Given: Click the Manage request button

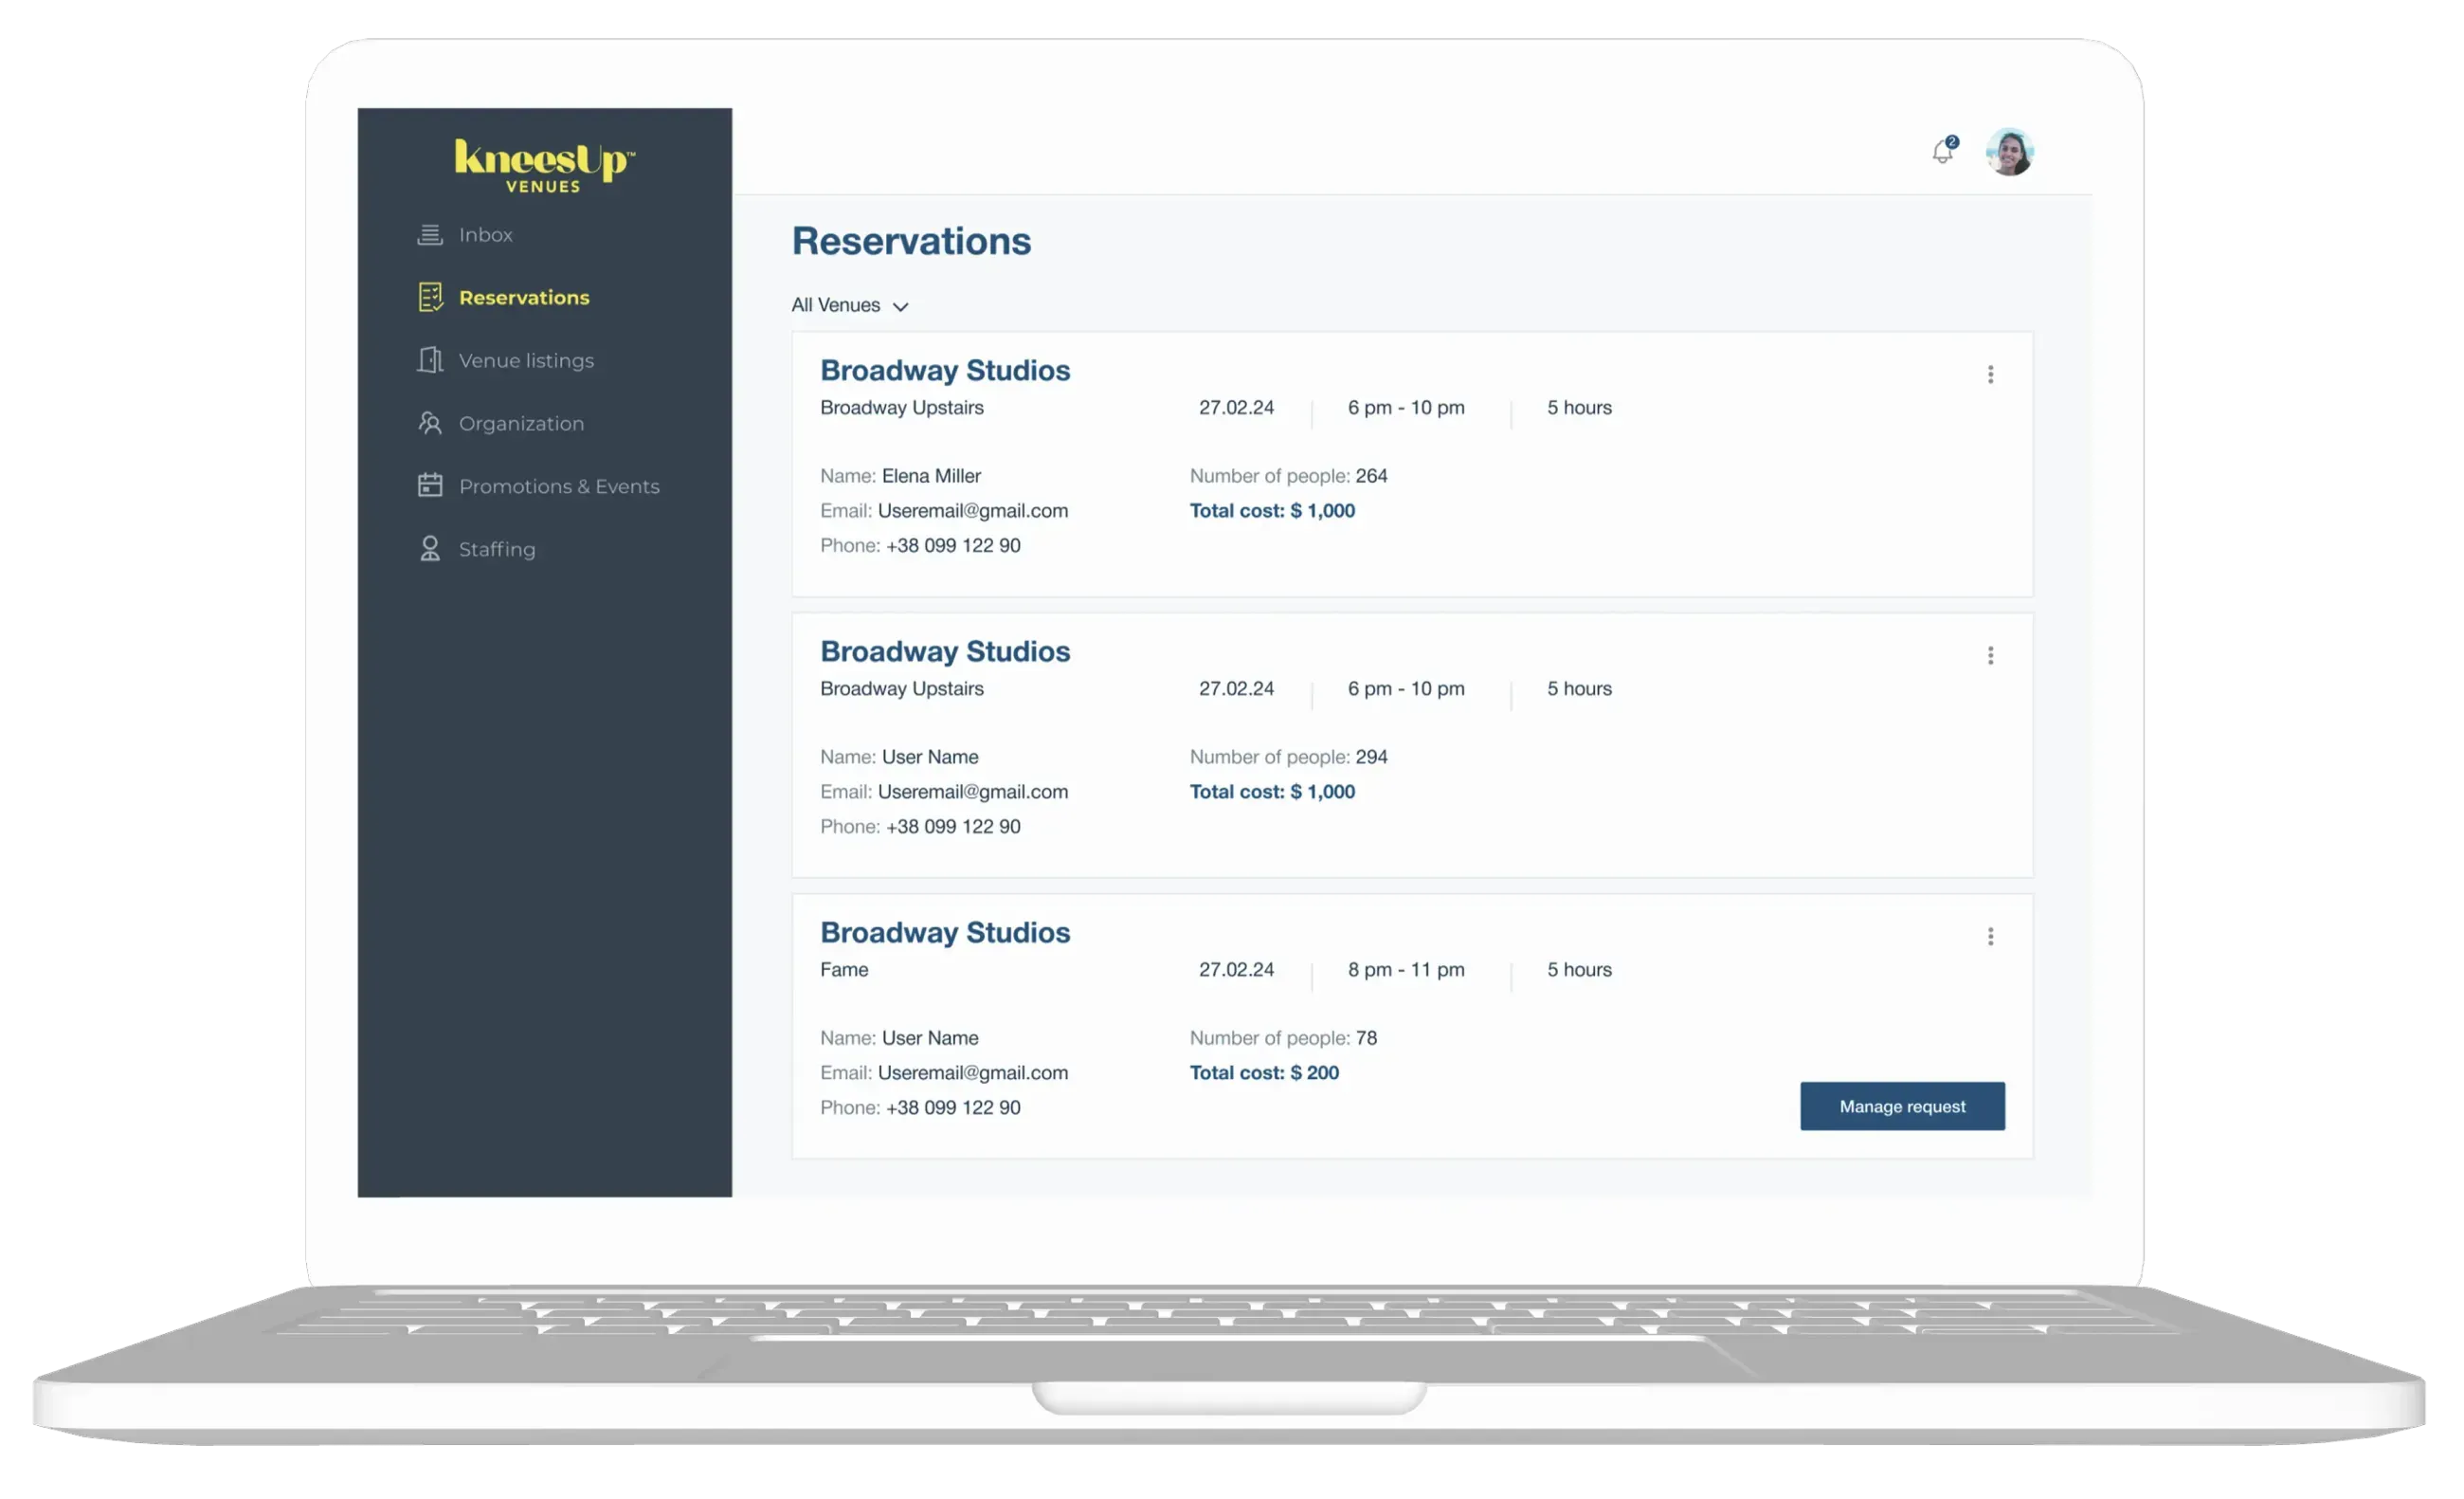Looking at the screenshot, I should click(x=1901, y=1106).
